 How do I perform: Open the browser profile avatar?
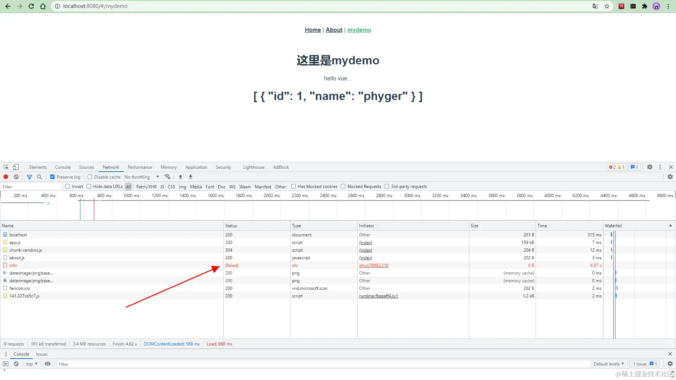point(656,6)
